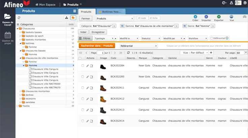Viewport: 248px width, 138px height.
Task: Switch to the Produits inner tab
Action: 86,12
